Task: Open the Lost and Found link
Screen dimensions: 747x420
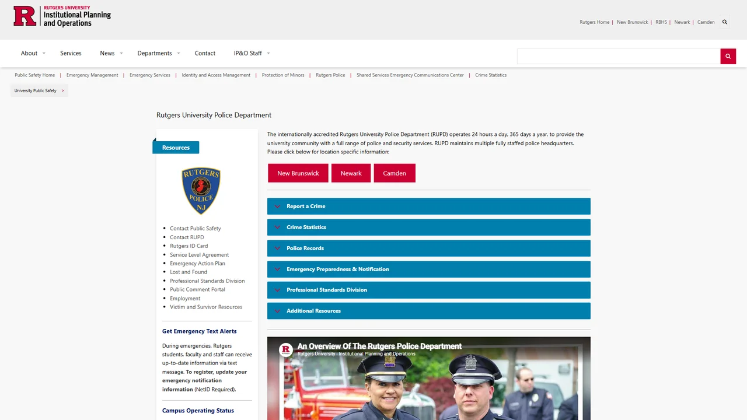Action: (189, 272)
